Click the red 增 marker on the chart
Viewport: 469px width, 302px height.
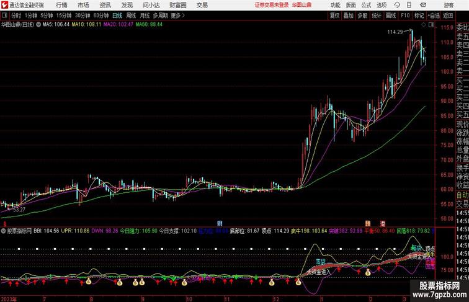click(x=383, y=223)
